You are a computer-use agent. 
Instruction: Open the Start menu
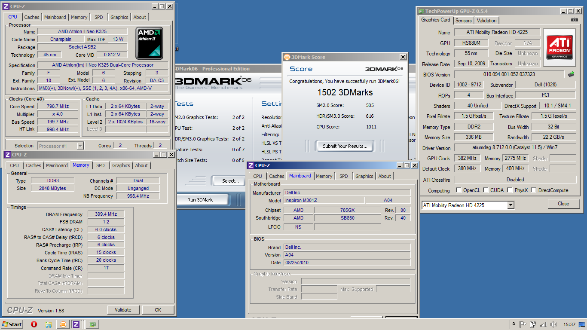pos(12,324)
